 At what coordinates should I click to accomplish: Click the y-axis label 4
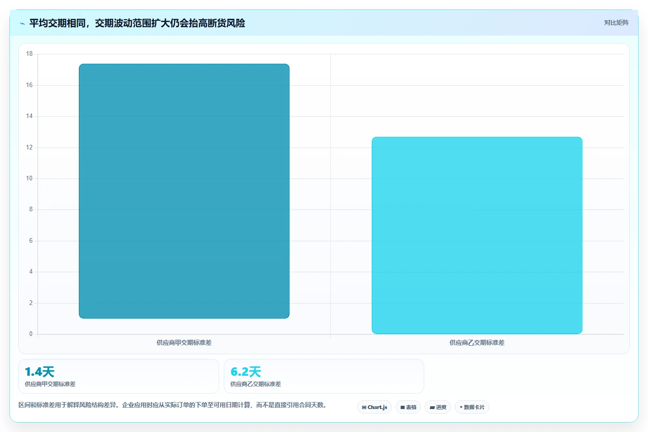click(x=31, y=271)
